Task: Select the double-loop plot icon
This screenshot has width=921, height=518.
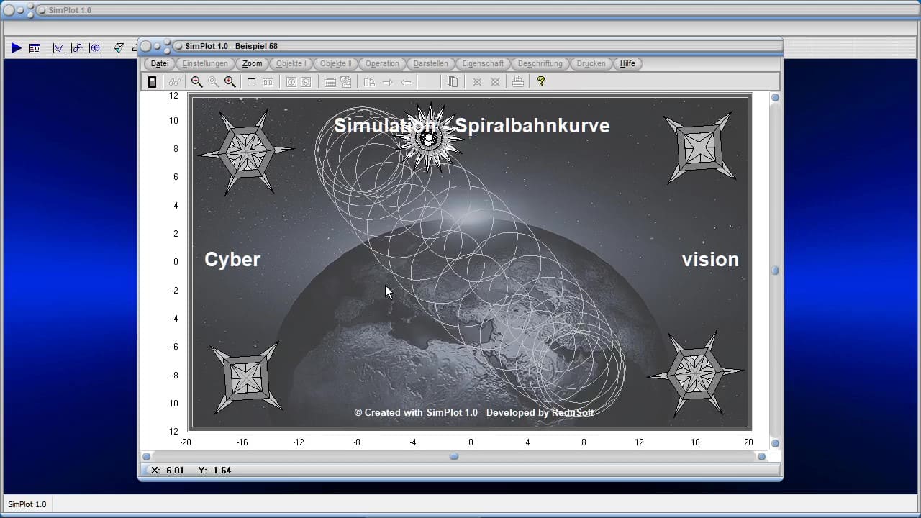Action: click(x=95, y=48)
